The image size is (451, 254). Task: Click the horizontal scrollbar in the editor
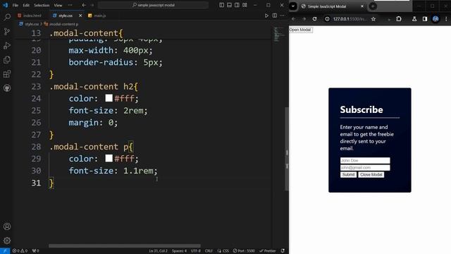pos(125,246)
